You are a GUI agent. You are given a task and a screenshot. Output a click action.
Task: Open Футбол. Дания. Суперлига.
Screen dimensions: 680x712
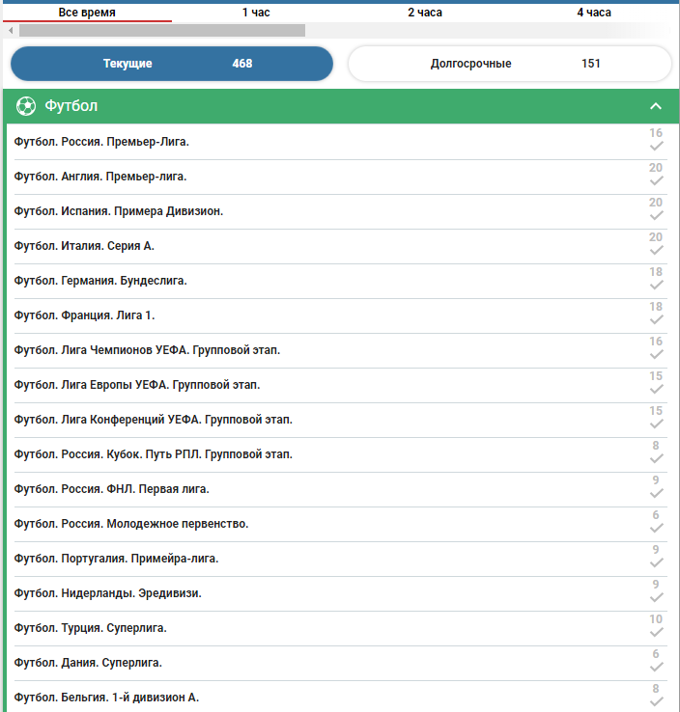(x=88, y=663)
